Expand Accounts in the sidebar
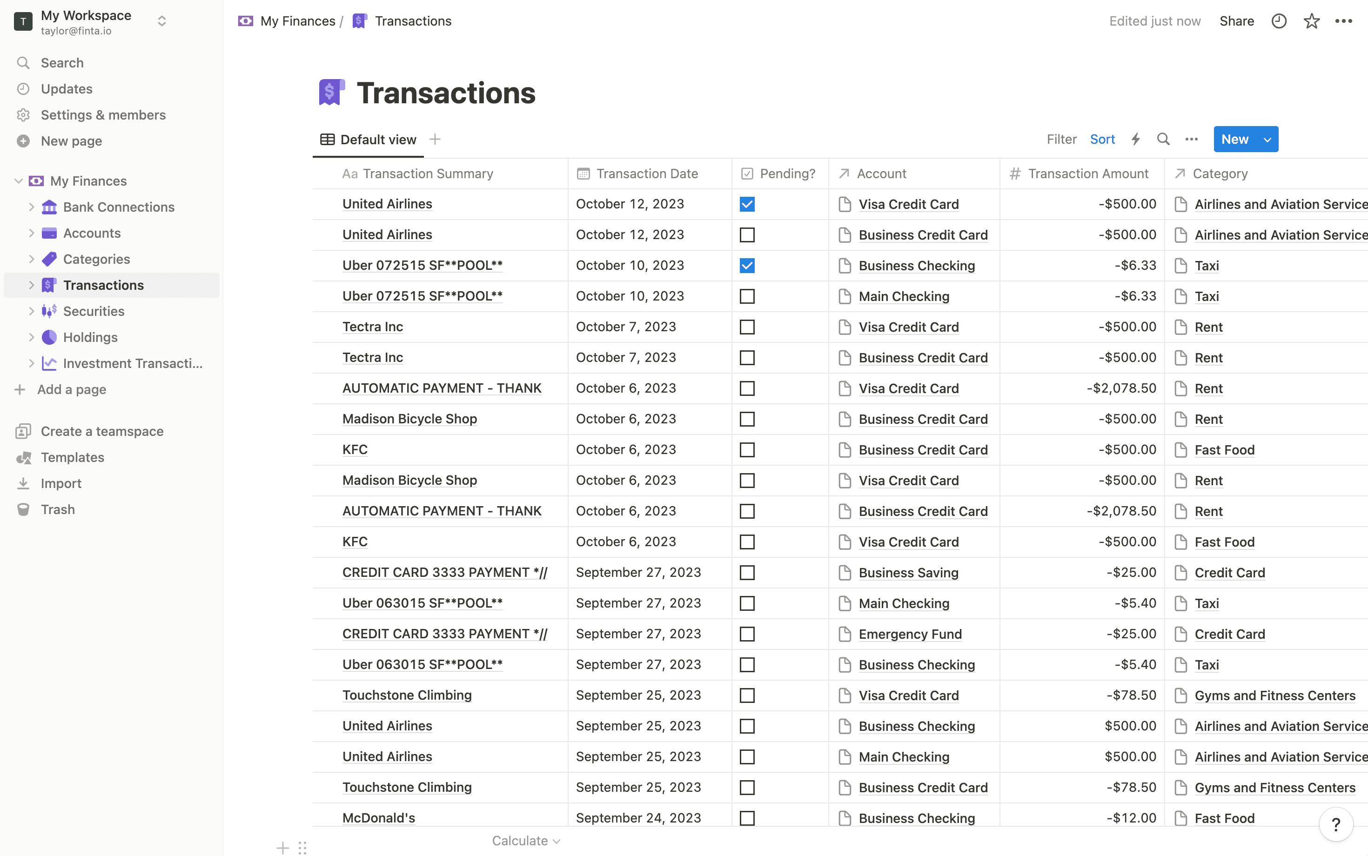This screenshot has width=1368, height=856. coord(32,233)
